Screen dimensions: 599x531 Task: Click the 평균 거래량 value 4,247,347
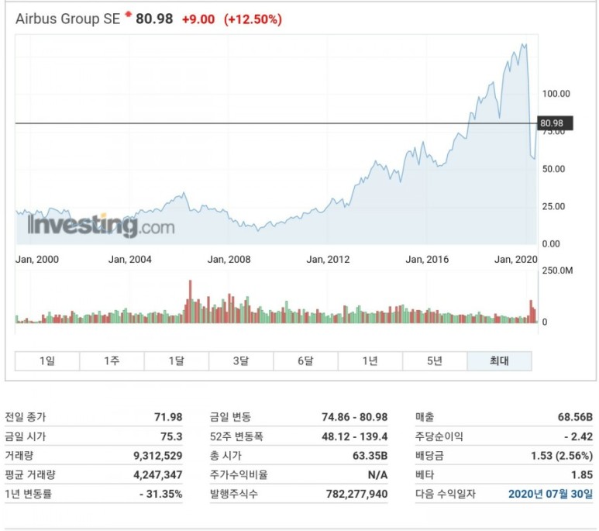coord(158,475)
